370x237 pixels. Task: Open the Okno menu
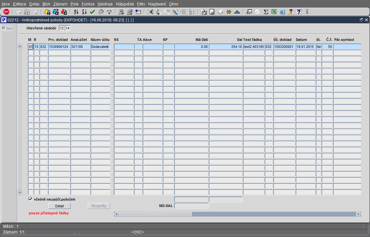point(174,4)
